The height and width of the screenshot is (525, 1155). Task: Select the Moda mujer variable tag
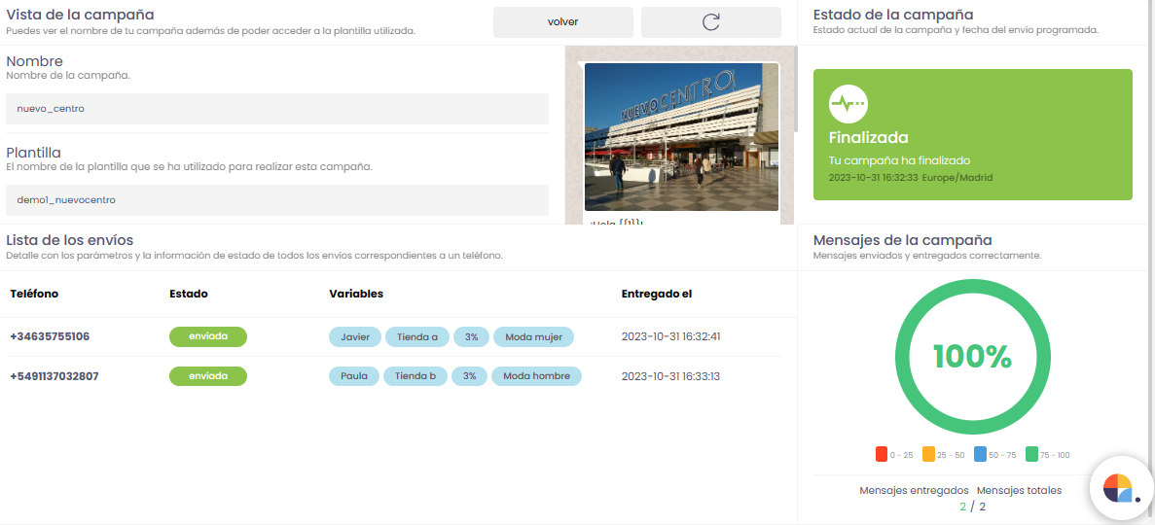pos(533,336)
